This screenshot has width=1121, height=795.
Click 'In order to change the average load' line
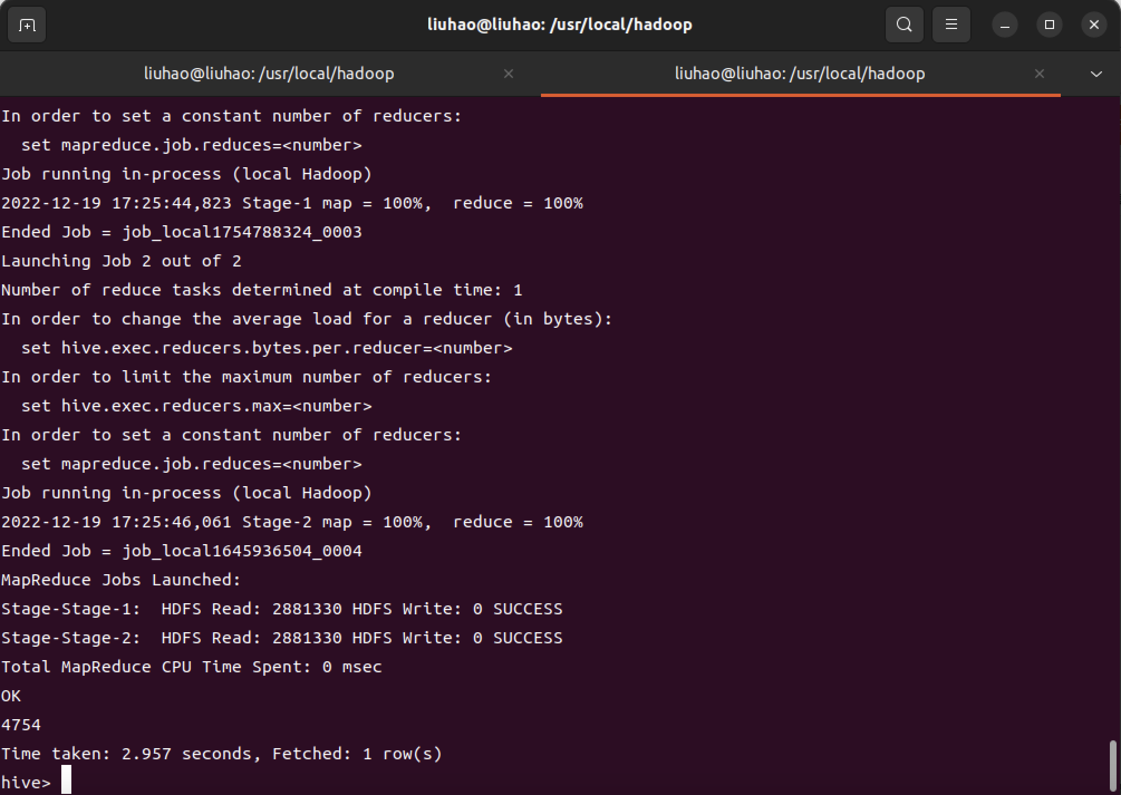[x=307, y=319]
